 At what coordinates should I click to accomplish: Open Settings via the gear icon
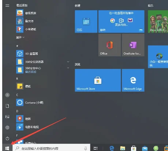click(x=7, y=128)
